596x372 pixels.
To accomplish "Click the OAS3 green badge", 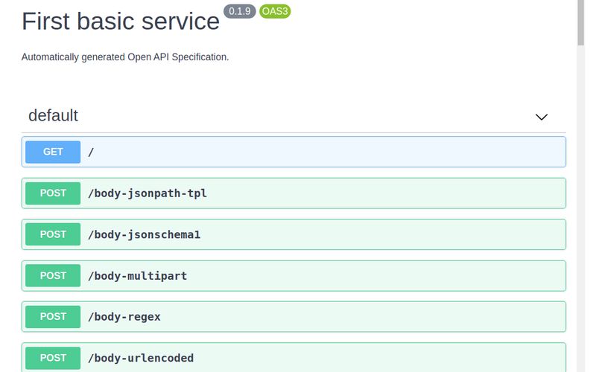I will point(275,11).
